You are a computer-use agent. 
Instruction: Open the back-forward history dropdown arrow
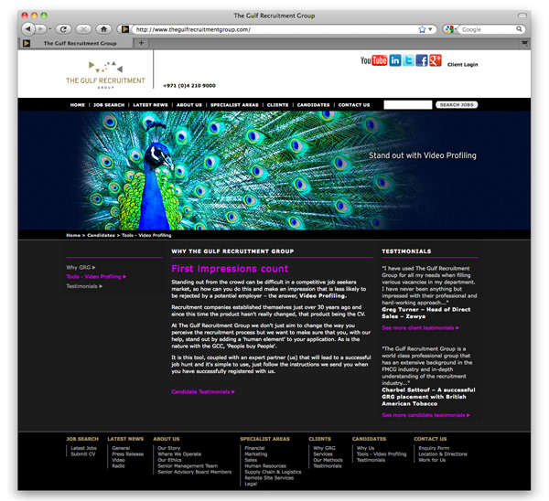[50, 29]
